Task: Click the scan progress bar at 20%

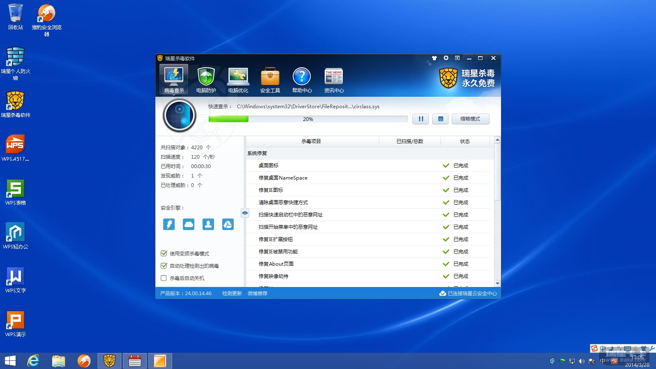Action: point(308,119)
